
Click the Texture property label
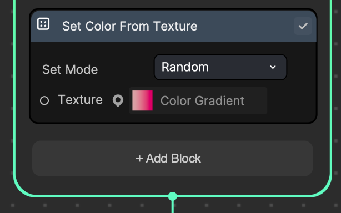(80, 100)
